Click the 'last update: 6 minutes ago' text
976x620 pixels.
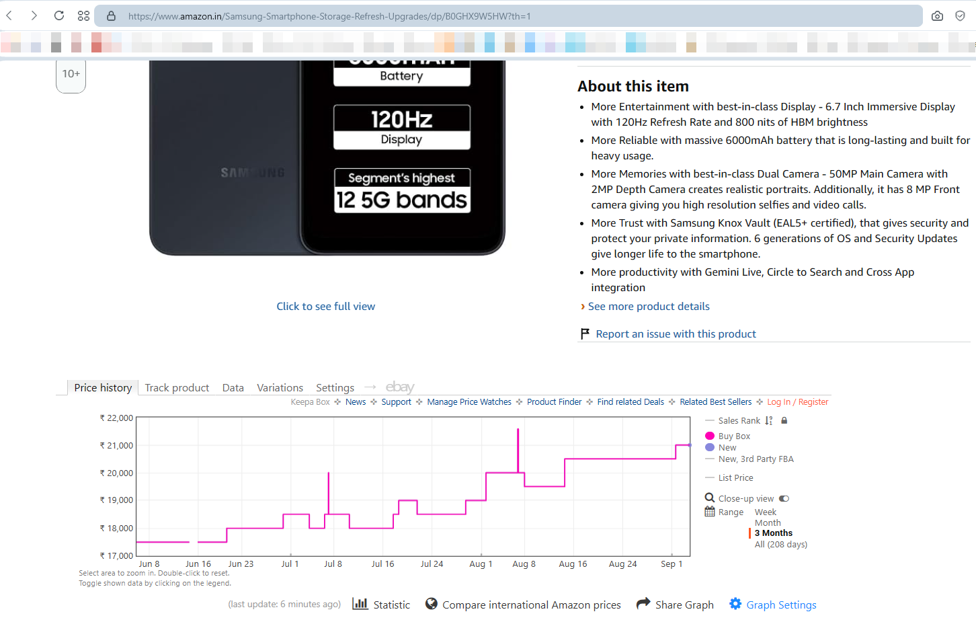284,604
